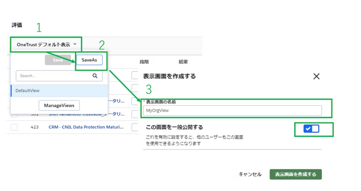Click the 段階 column header

[144, 62]
